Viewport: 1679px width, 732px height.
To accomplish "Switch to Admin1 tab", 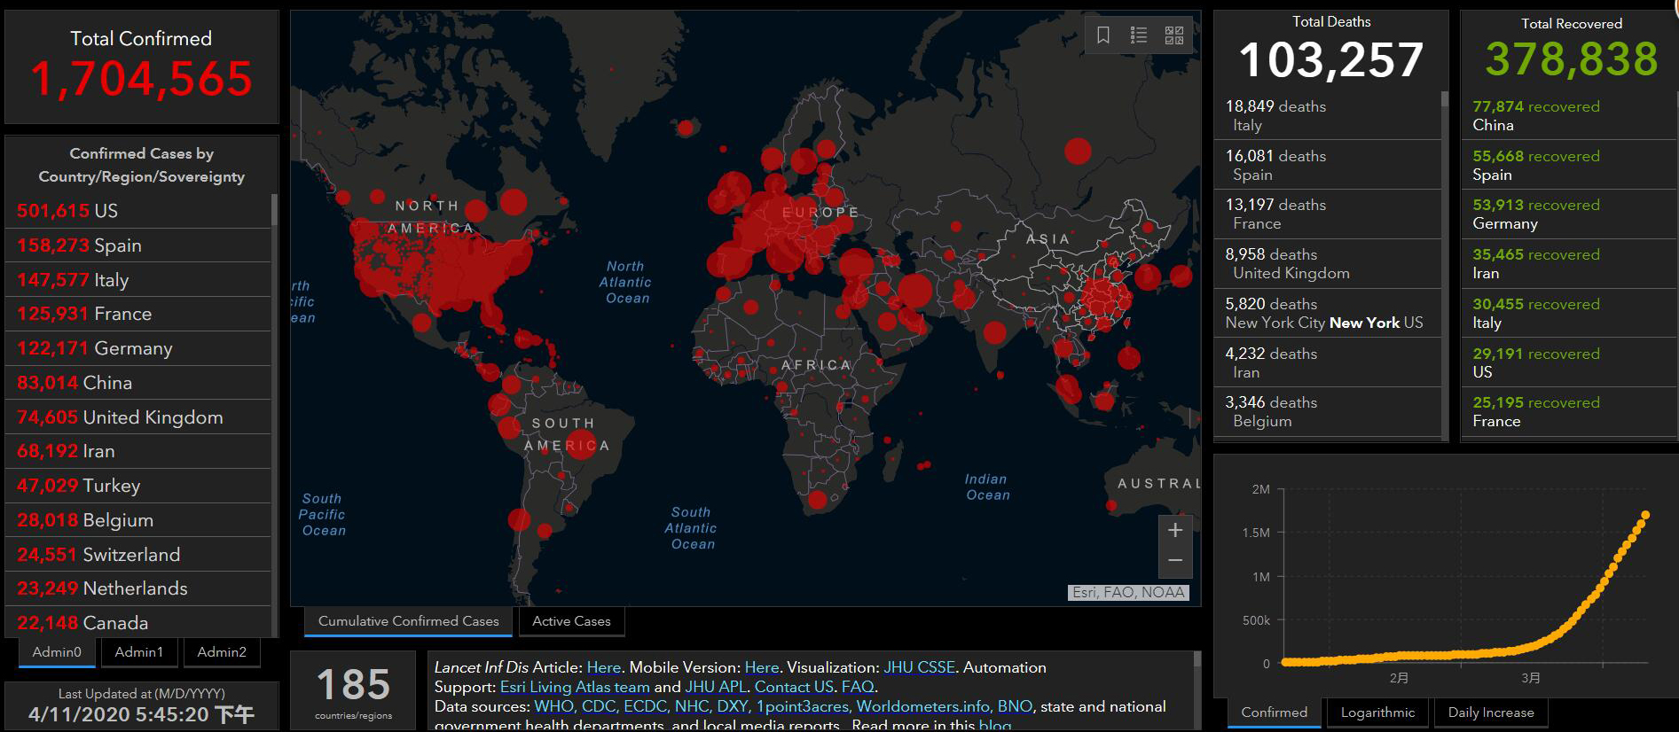I will [139, 652].
